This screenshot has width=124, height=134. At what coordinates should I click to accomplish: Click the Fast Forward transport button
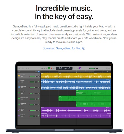[44, 68]
